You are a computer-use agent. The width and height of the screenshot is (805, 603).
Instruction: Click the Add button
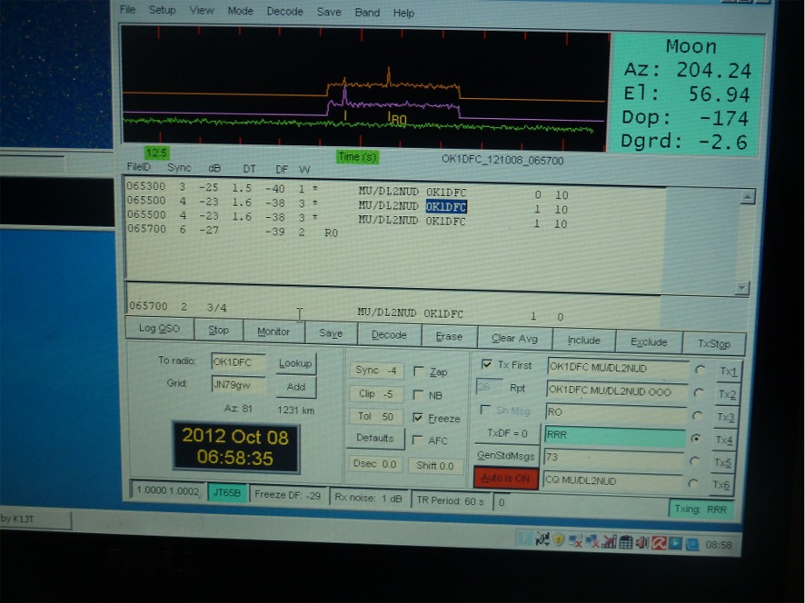pos(295,387)
